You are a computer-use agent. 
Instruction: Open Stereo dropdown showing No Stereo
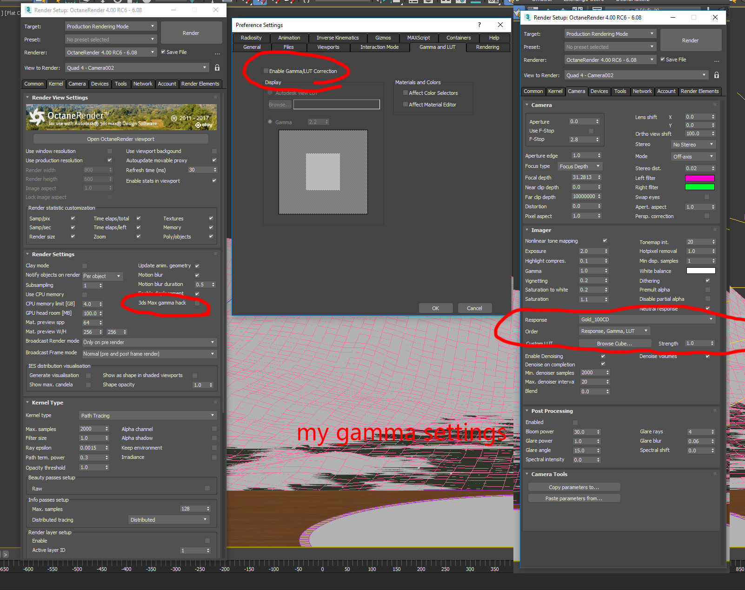[x=693, y=145]
